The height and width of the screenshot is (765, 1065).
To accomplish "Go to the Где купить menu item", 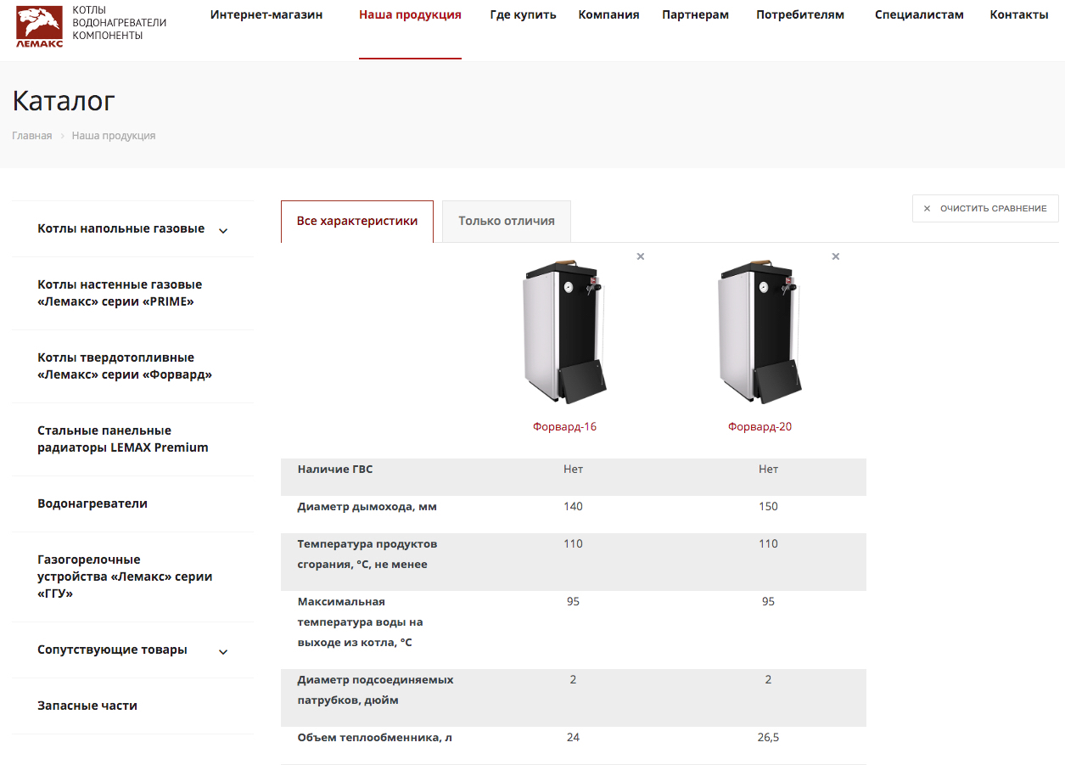I will (x=523, y=14).
